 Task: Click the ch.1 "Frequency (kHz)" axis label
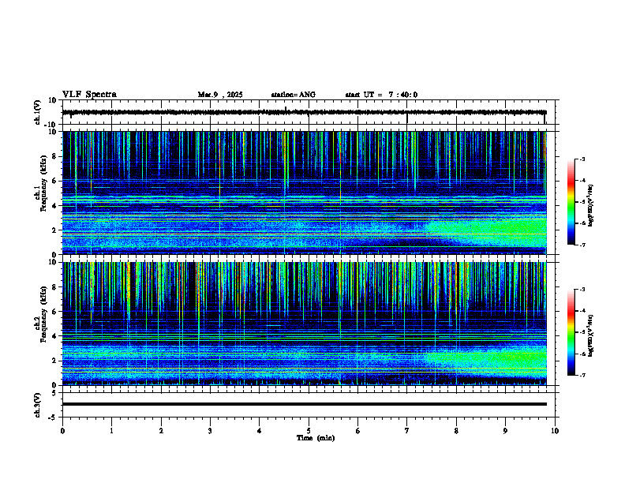[x=43, y=183]
